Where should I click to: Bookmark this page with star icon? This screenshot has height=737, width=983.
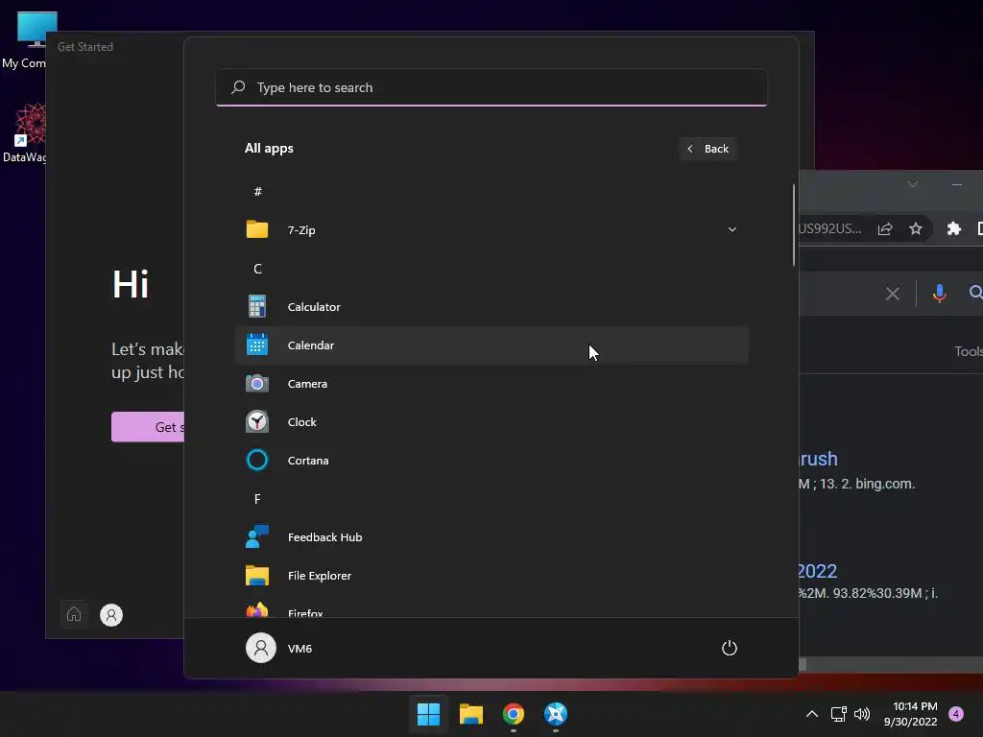915,228
